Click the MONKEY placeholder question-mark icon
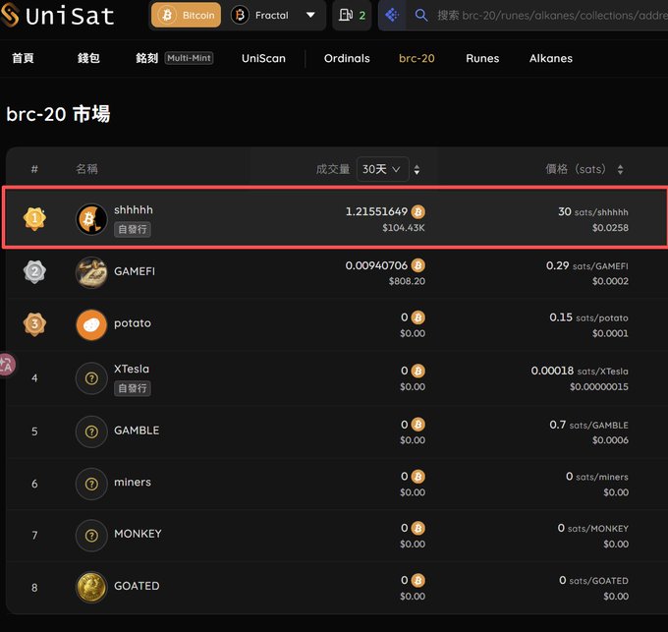This screenshot has width=668, height=632. coord(91,536)
